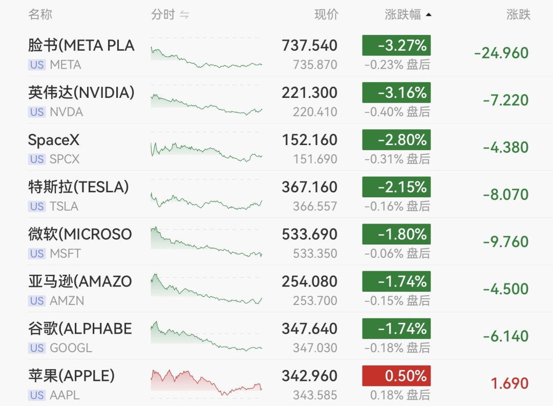Image resolution: width=553 pixels, height=406 pixels.
Task: Open the NVIDIA stock name
Action: (81, 92)
